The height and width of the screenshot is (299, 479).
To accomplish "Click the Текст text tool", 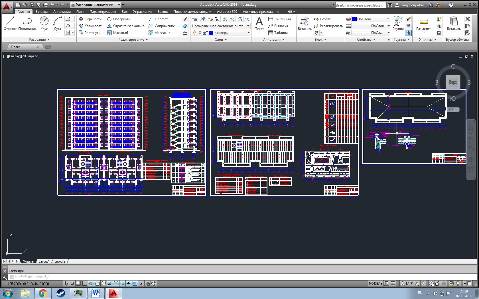I will (259, 23).
